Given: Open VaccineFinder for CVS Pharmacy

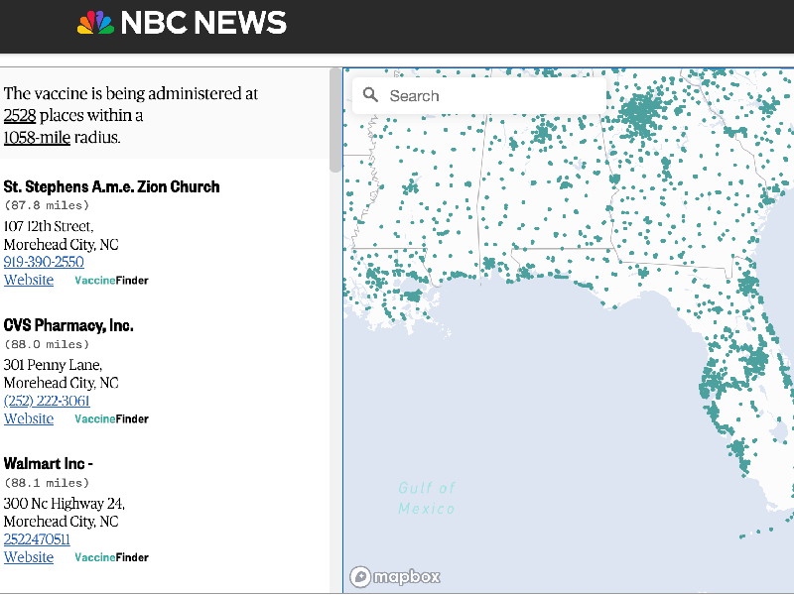Looking at the screenshot, I should [x=111, y=418].
